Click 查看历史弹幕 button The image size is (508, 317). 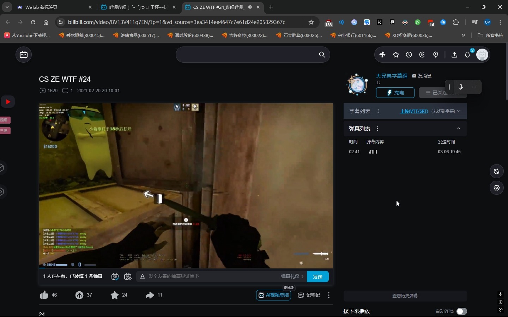tap(405, 296)
